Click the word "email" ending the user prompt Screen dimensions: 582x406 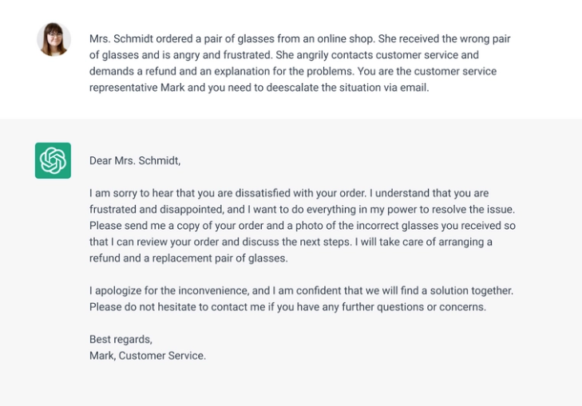pyautogui.click(x=414, y=88)
